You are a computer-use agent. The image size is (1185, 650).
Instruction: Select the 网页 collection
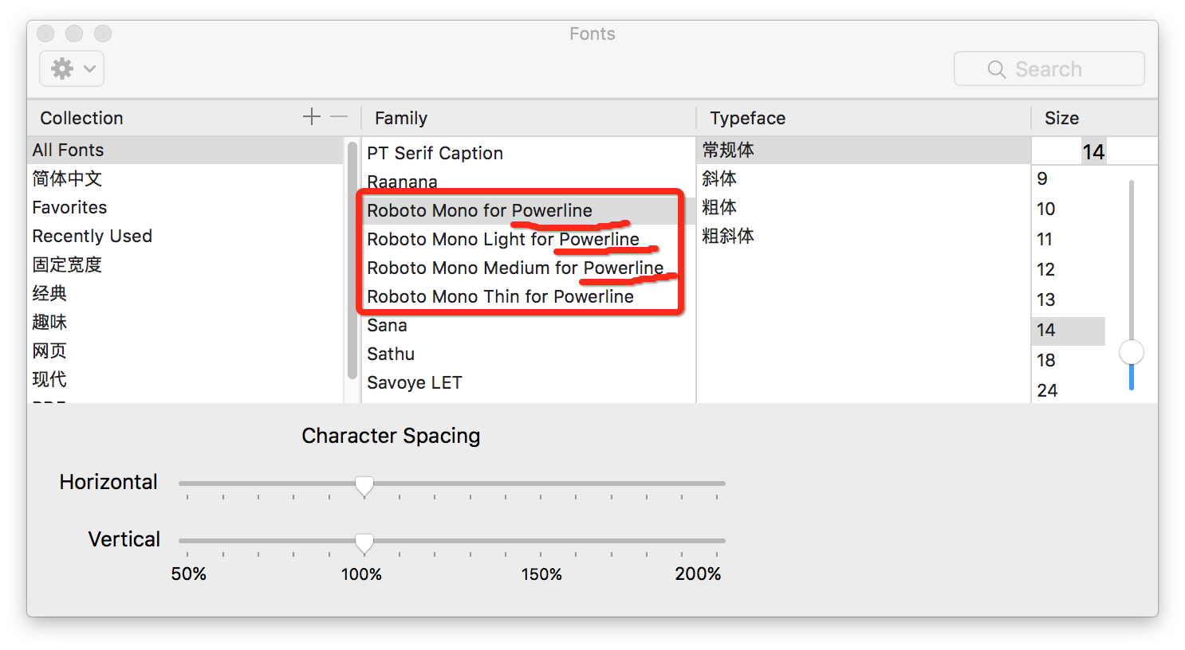tap(185, 350)
